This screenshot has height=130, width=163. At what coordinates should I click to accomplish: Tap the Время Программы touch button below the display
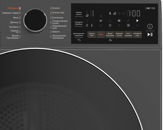pos(110,34)
